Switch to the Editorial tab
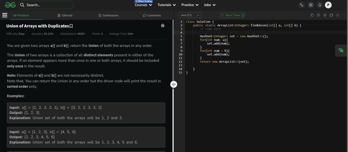This screenshot has height=152, width=348. pos(65,15)
